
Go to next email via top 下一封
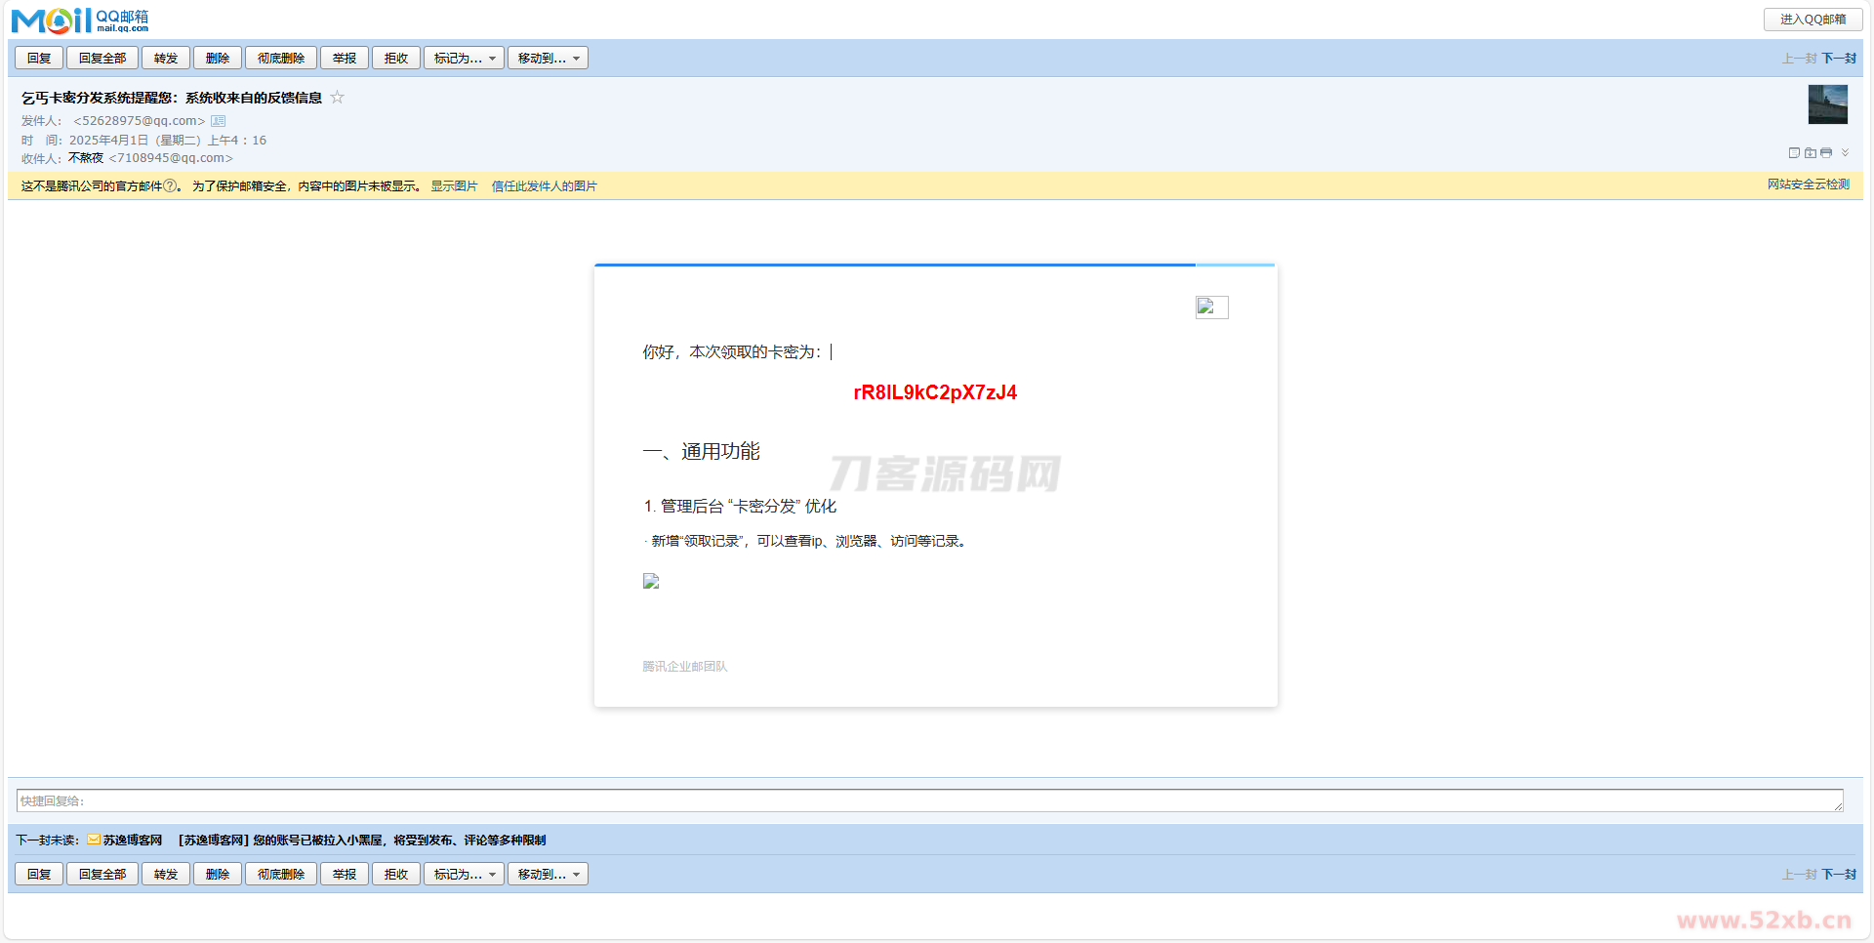tap(1839, 59)
